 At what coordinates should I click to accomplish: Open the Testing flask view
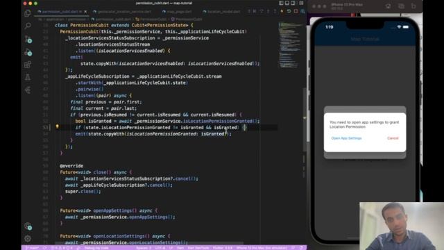pyautogui.click(x=28, y=77)
